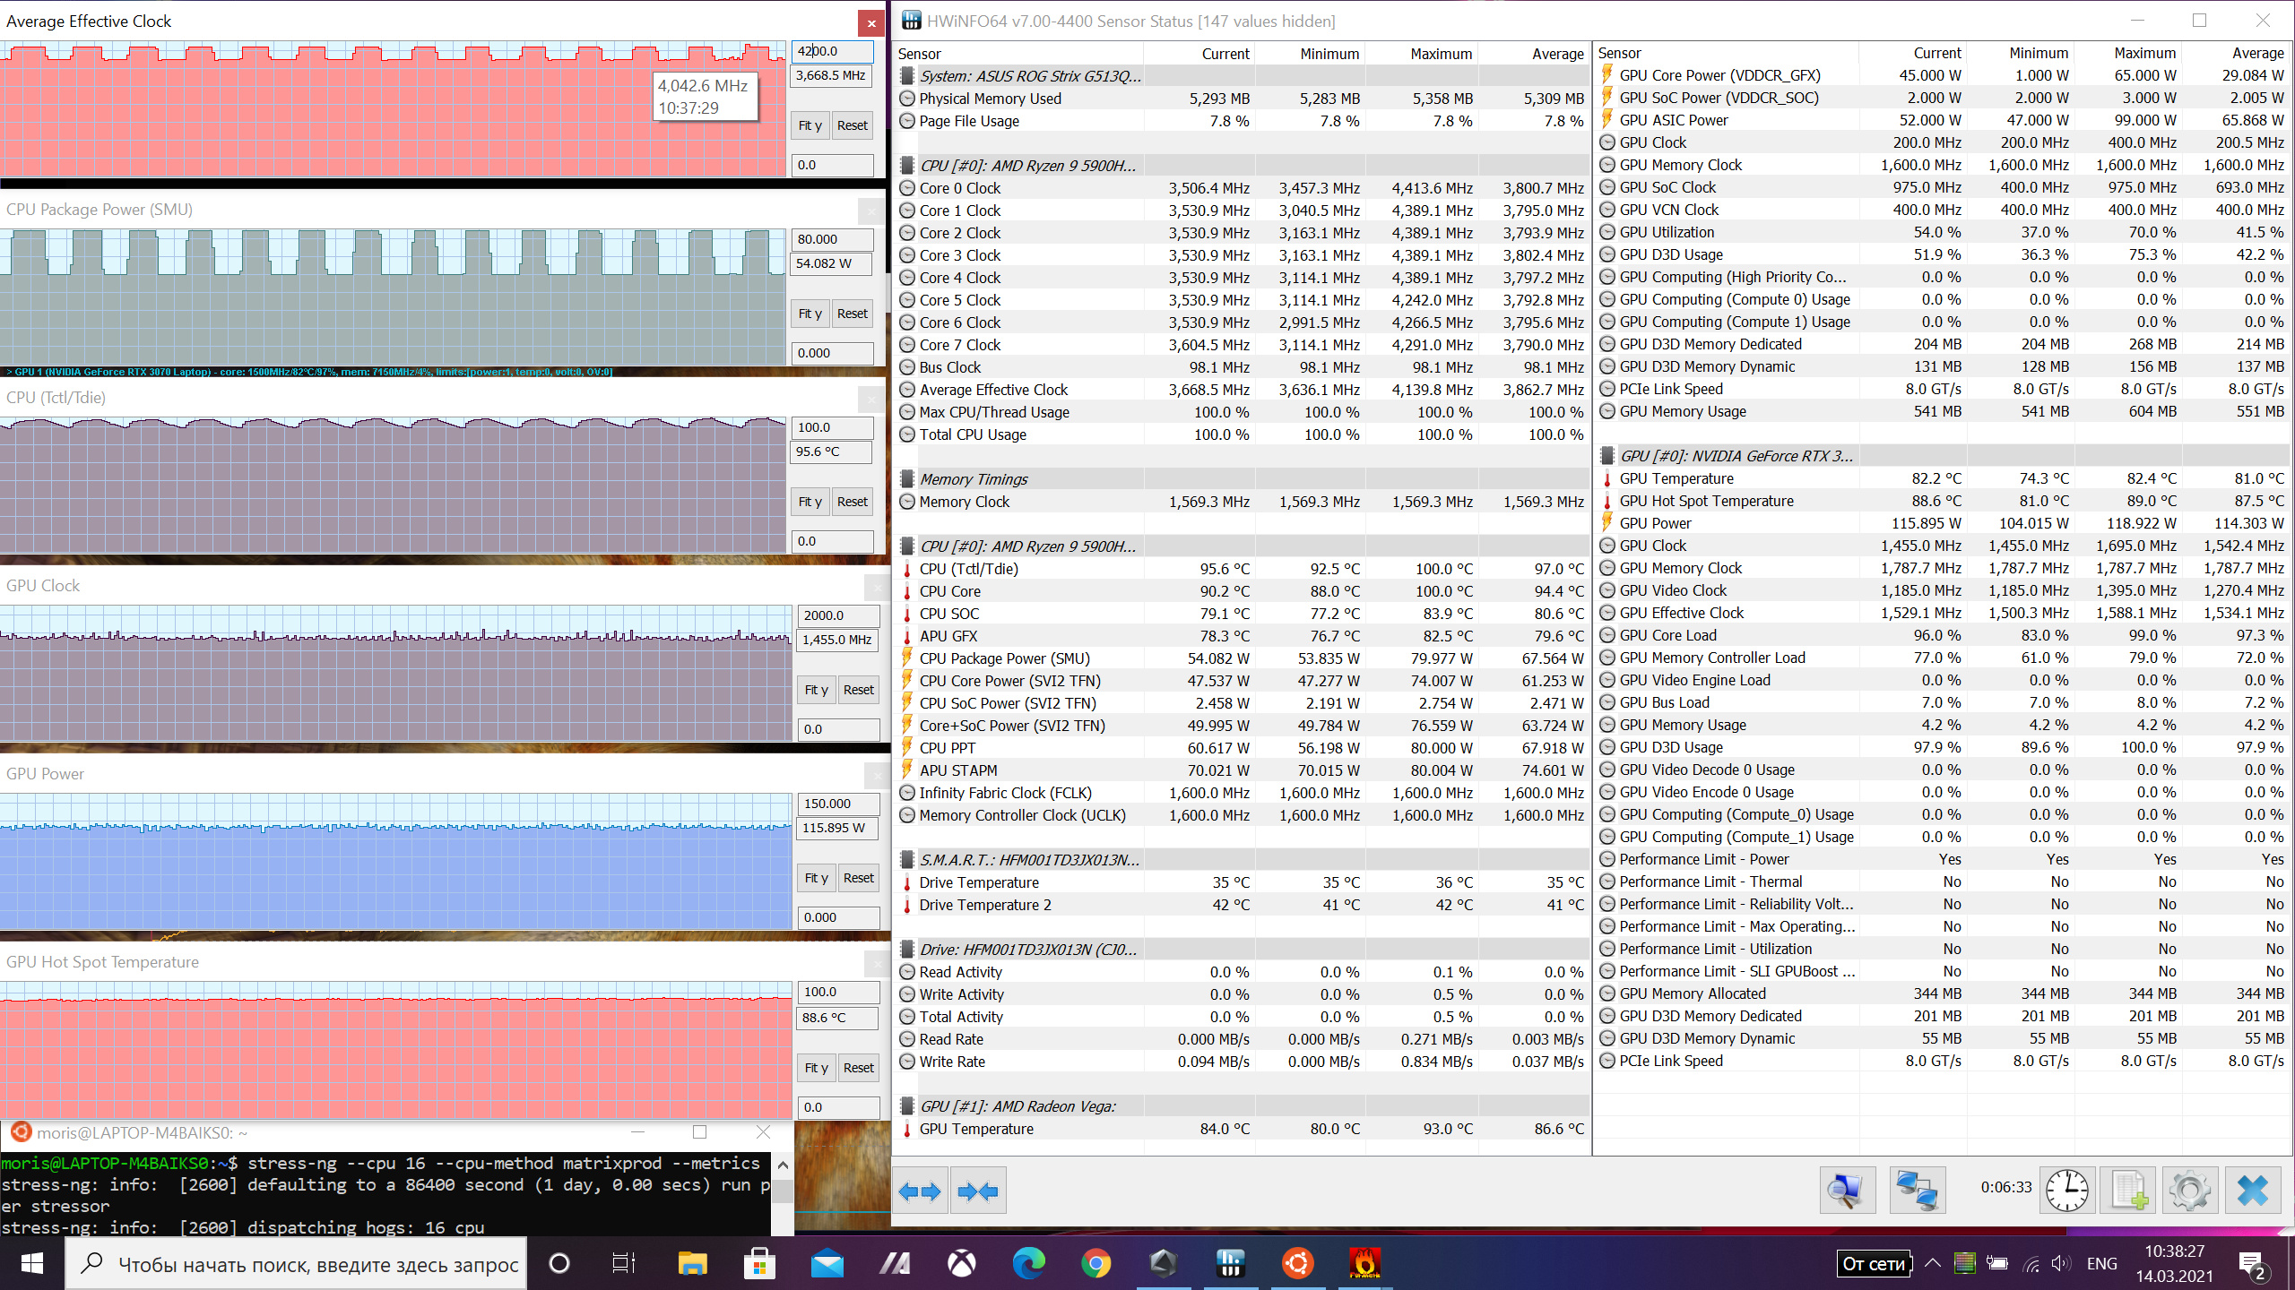This screenshot has width=2295, height=1290.
Task: Select the CPU Package Power (SMU) sensor row
Action: (1242, 658)
